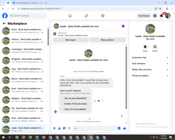Switch to the first Facebook browser tab
Image resolution: width=175 pixels, height=140 pixels.
click(x=8, y=3)
